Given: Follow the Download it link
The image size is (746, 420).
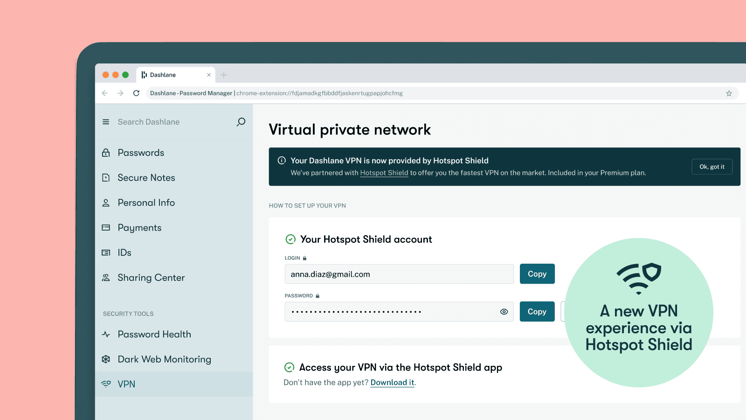Looking at the screenshot, I should pyautogui.click(x=392, y=383).
